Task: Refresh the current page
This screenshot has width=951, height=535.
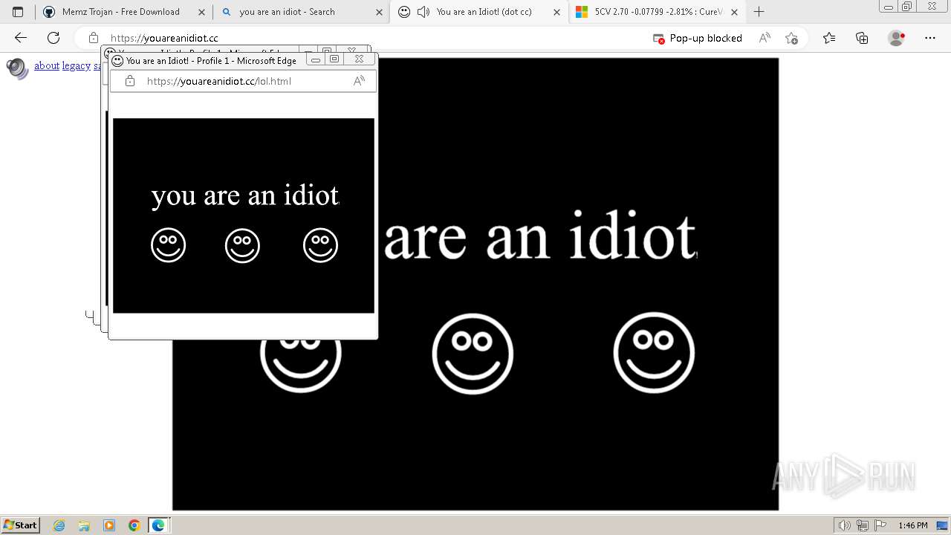Action: 53,38
